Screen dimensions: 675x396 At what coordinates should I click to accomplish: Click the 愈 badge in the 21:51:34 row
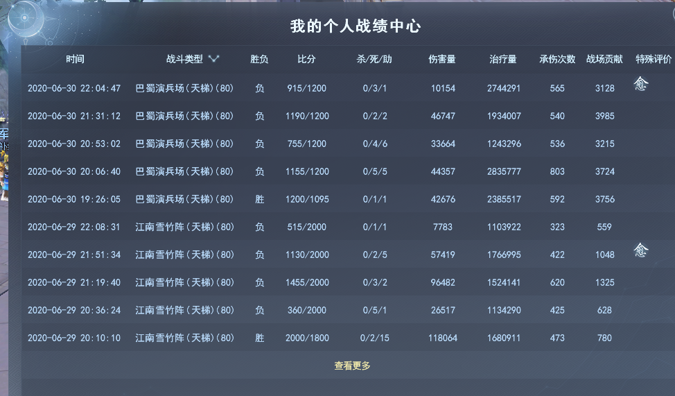click(x=640, y=250)
